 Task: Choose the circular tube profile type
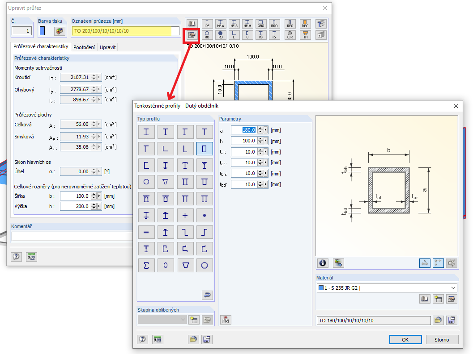(x=146, y=182)
